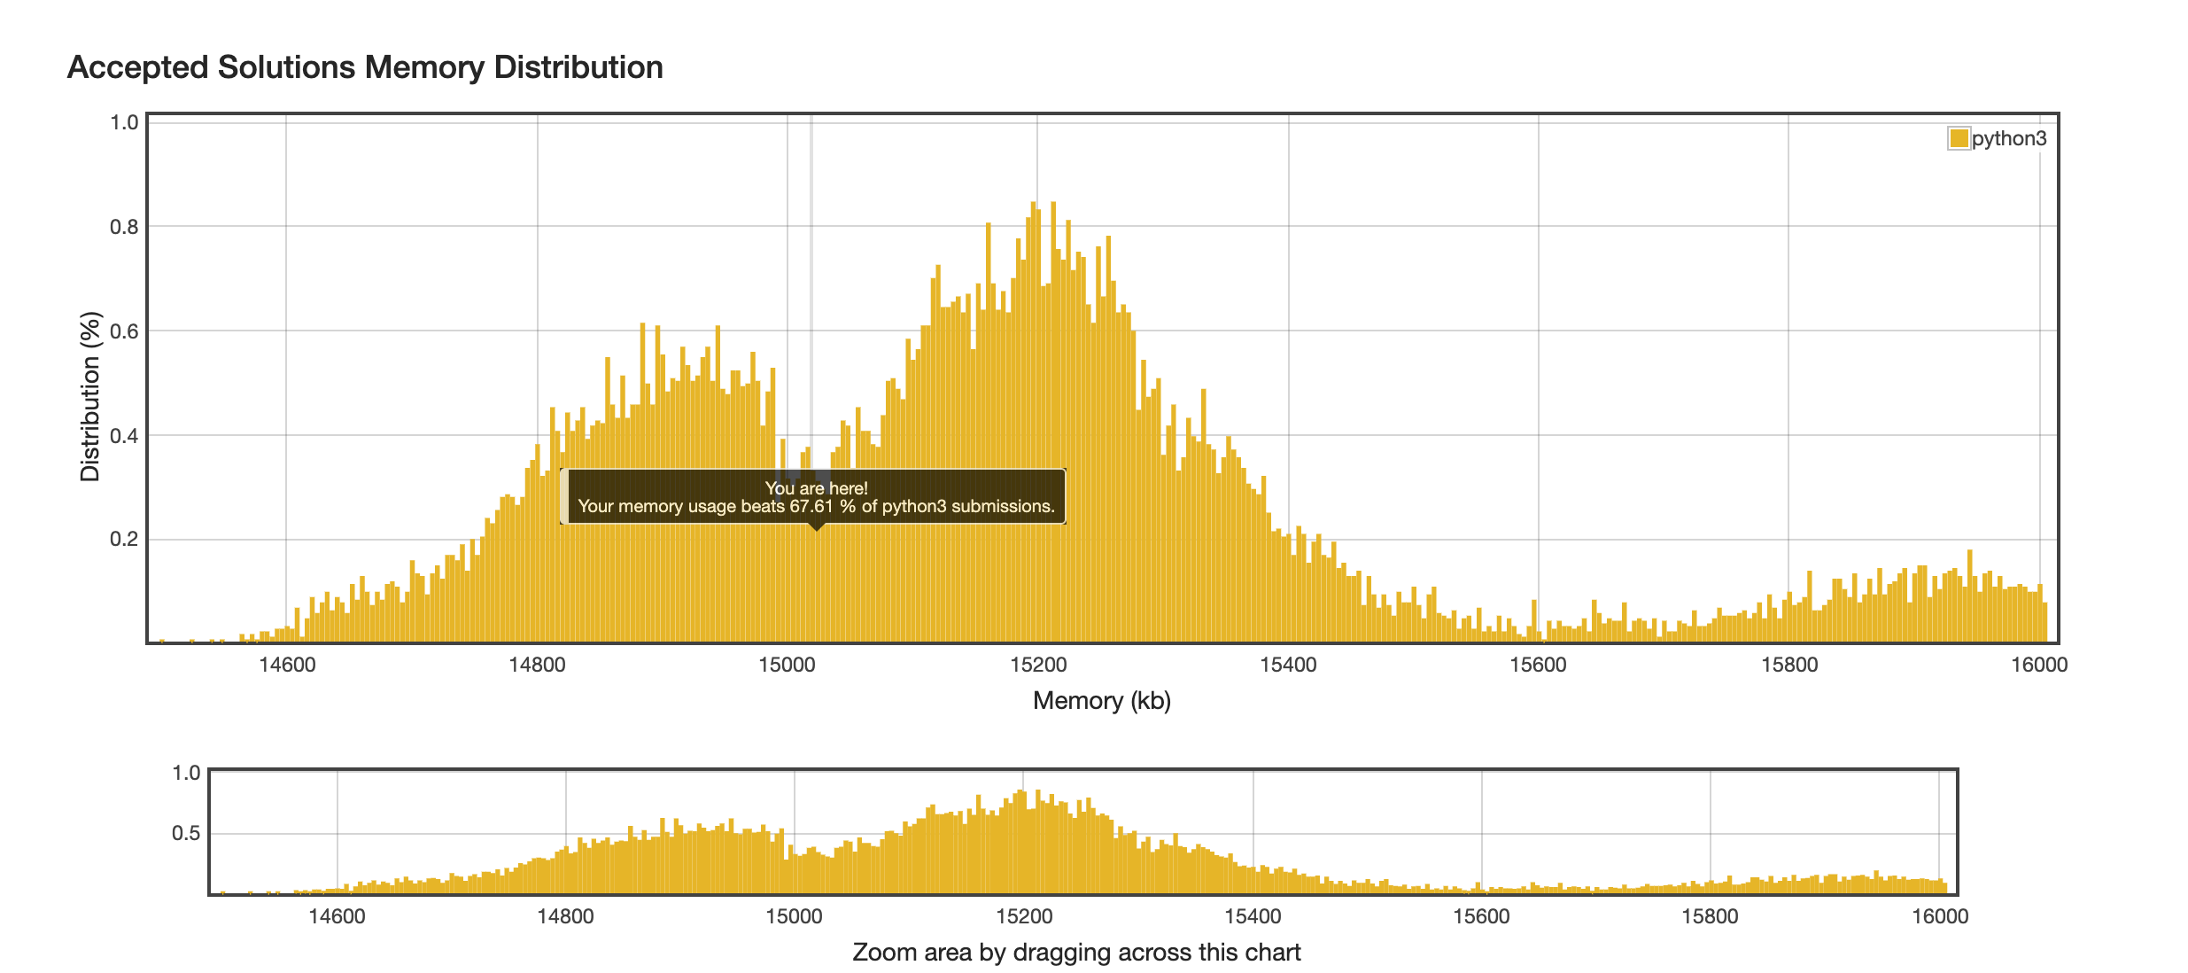Click the 16000 tick label in main chart
The image size is (2188, 973).
tap(2038, 665)
